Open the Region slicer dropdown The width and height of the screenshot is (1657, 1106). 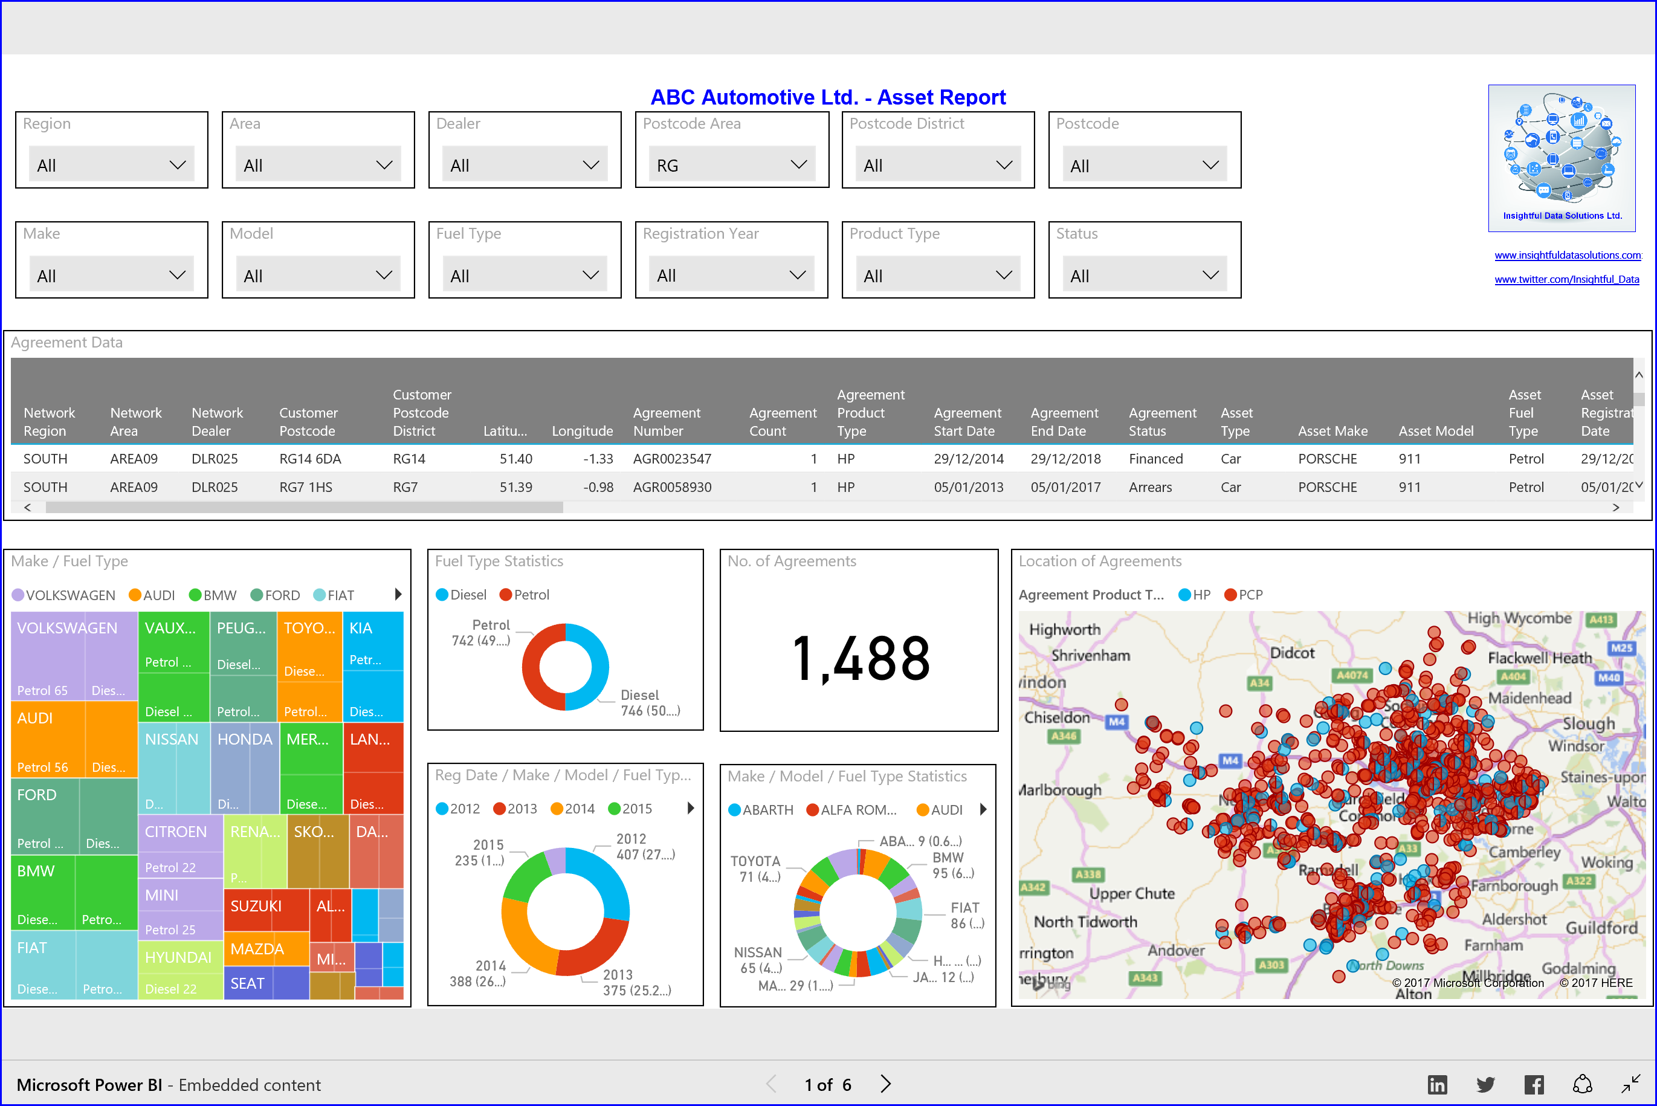(111, 164)
